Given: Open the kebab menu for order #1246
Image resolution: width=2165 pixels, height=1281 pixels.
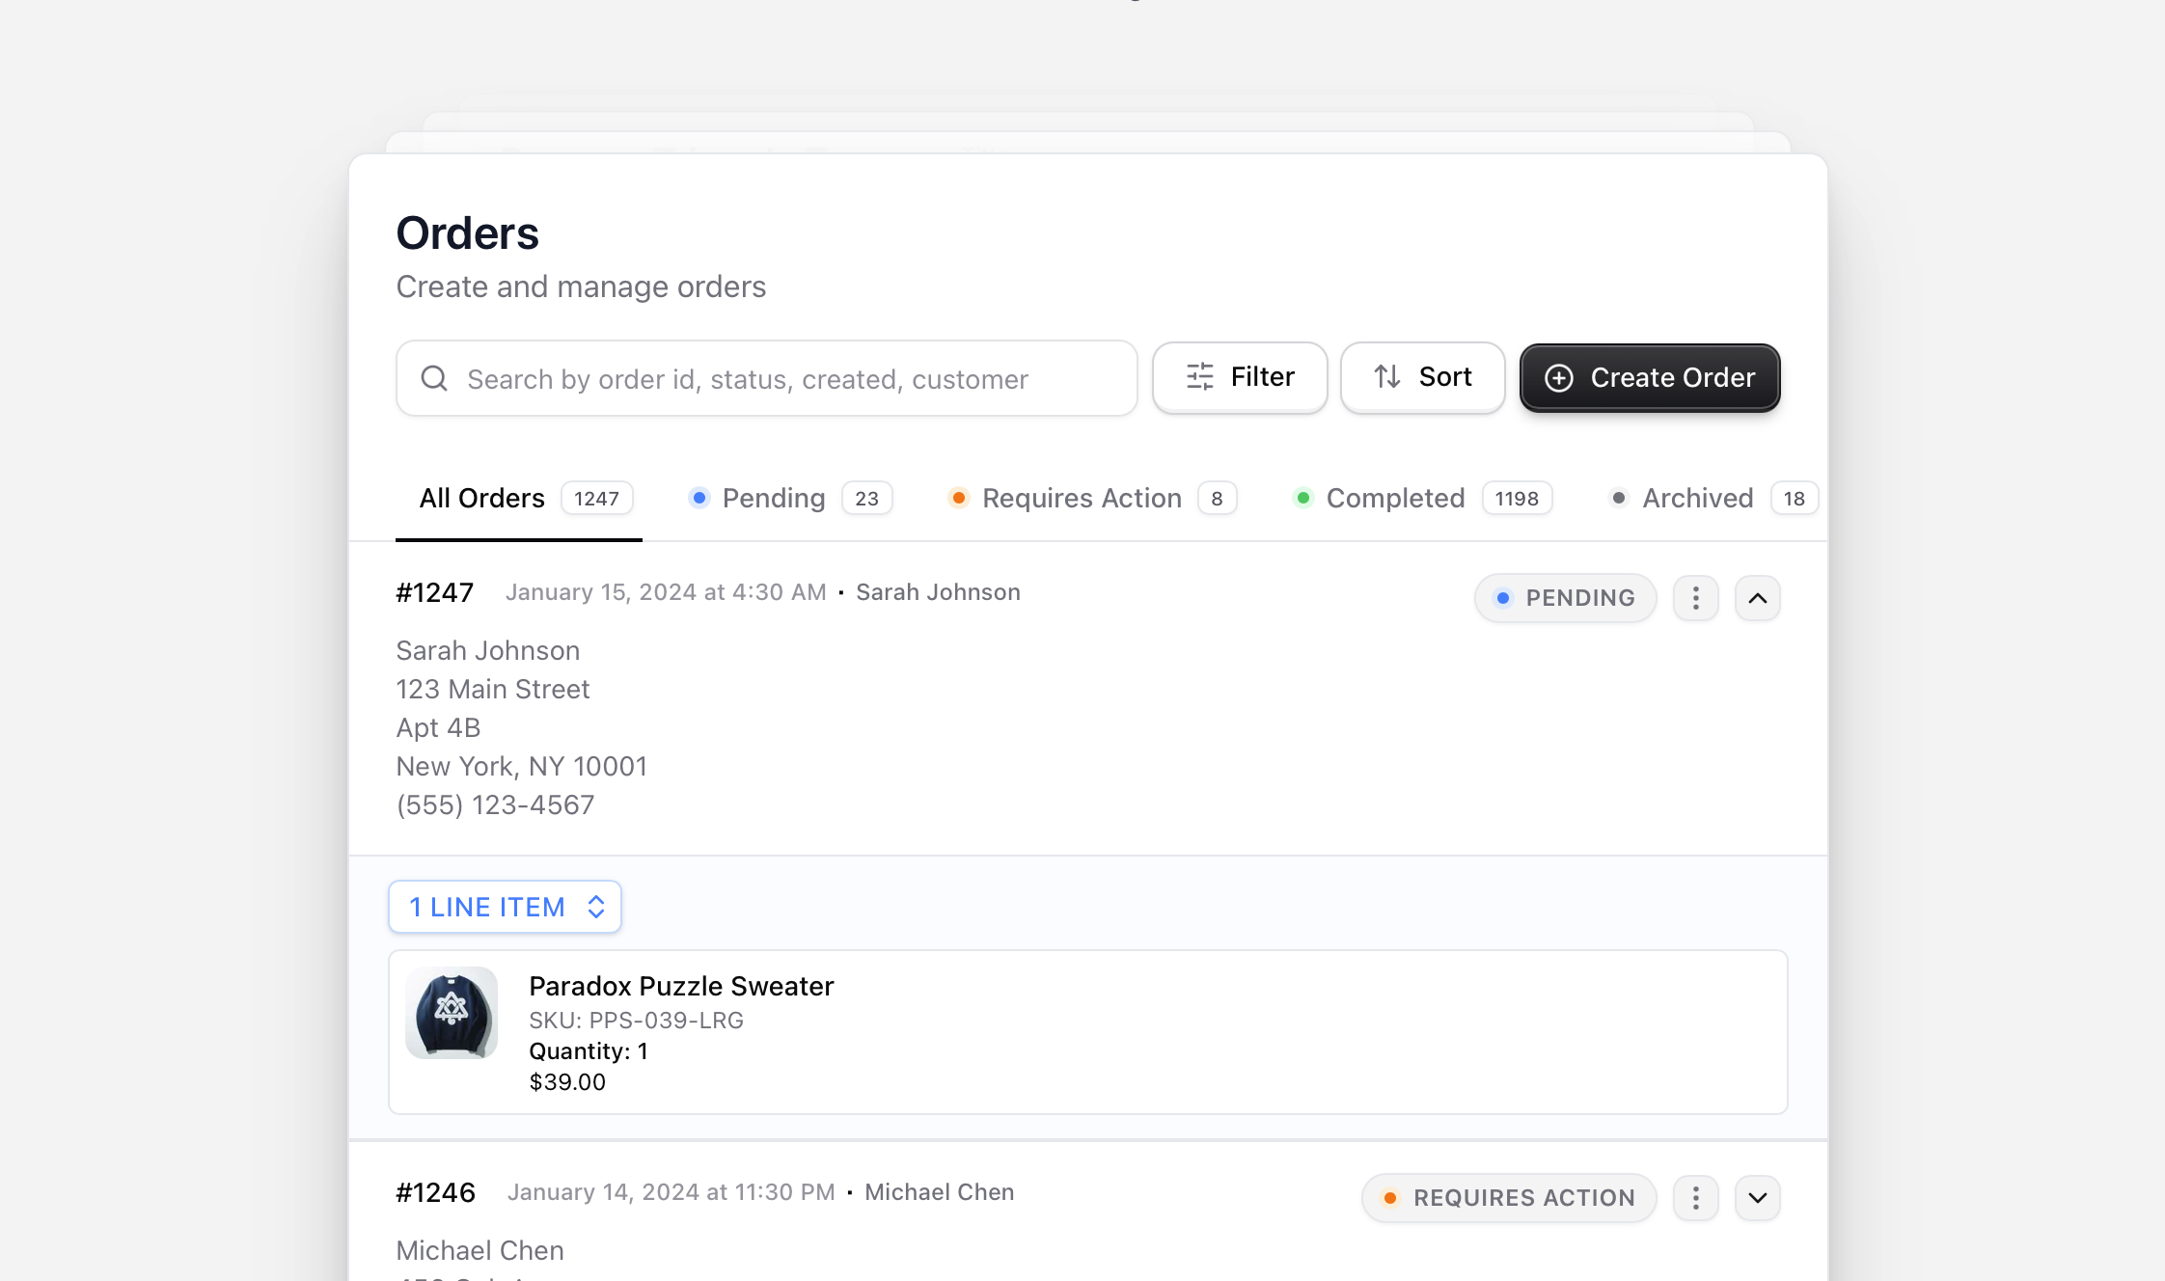Looking at the screenshot, I should (x=1695, y=1197).
